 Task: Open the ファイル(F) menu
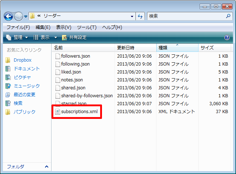click(18, 27)
